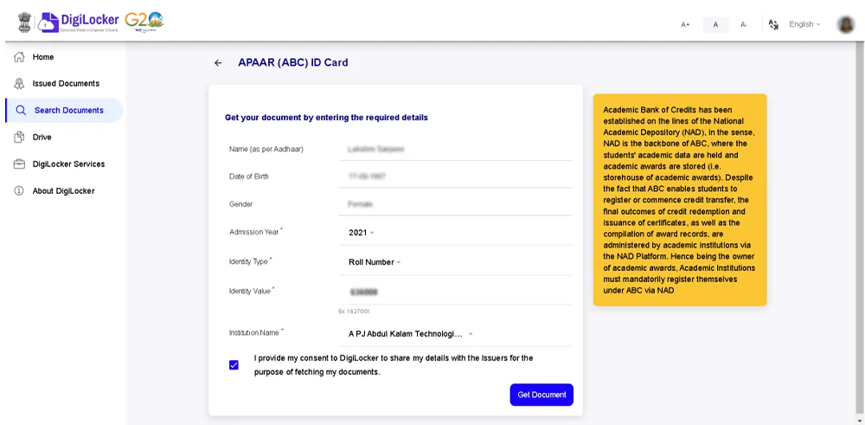Click the DigiLocker logo
Viewport: 865px width, 425px height.
(x=78, y=23)
